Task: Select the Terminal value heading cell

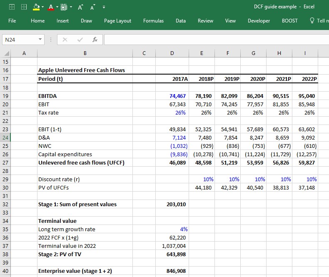Action: point(85,221)
